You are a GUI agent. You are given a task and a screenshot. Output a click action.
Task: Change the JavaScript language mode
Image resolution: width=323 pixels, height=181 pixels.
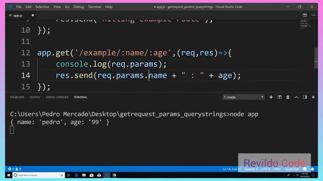click(x=292, y=169)
